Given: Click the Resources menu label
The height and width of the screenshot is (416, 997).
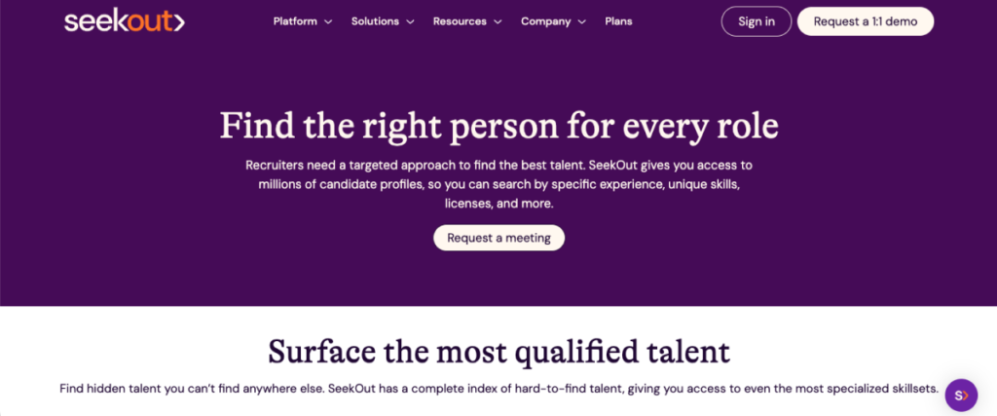Looking at the screenshot, I should (x=460, y=21).
